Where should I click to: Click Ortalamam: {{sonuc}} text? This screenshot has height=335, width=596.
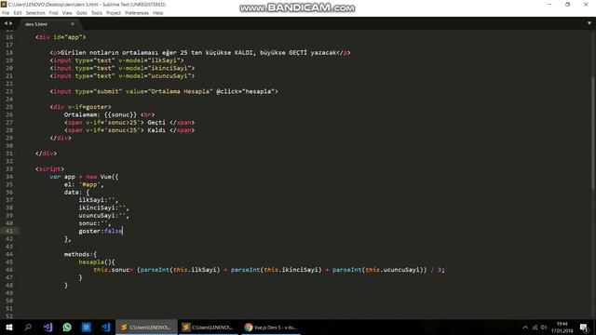[101, 114]
